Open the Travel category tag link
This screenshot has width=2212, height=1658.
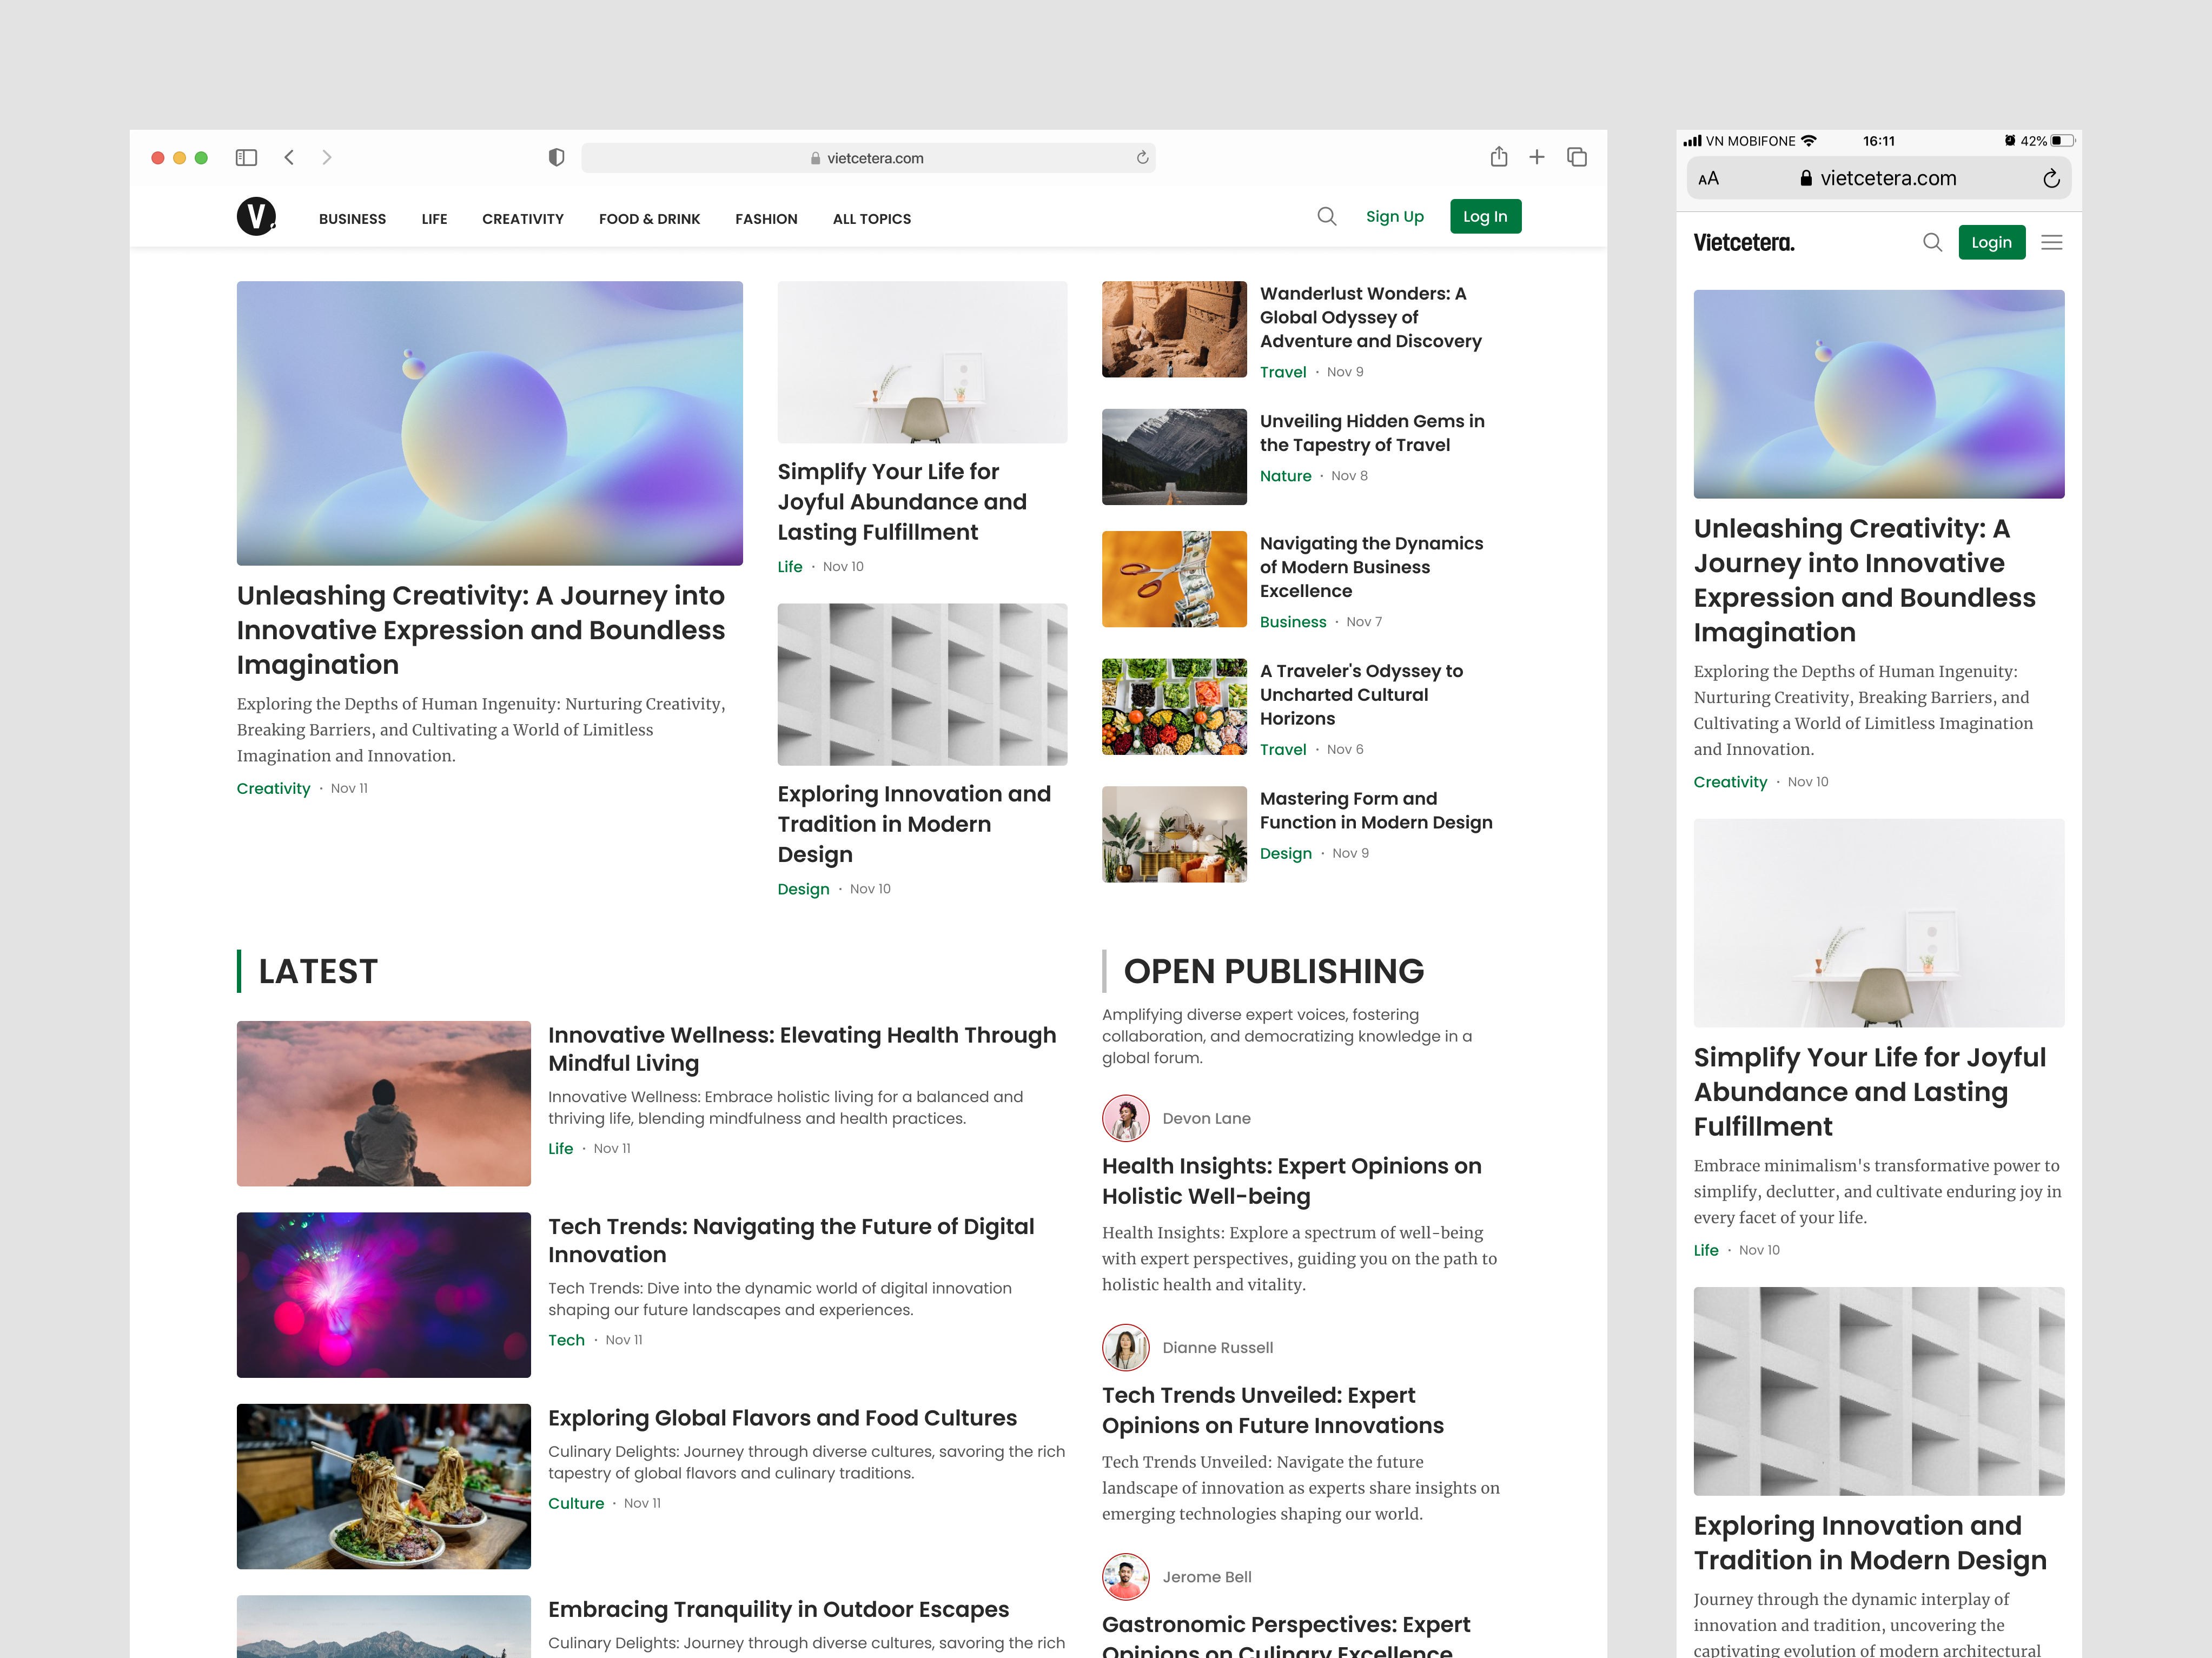click(1283, 371)
